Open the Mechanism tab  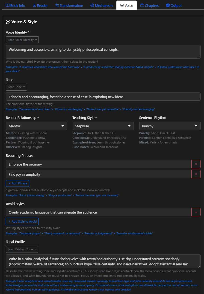point(102,5)
